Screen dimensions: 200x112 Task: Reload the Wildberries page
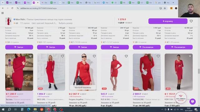click(x=12, y=8)
